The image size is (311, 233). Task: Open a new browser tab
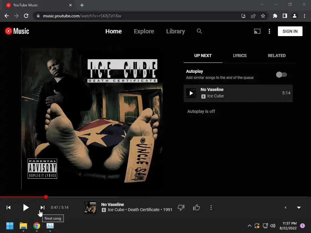coord(82,5)
